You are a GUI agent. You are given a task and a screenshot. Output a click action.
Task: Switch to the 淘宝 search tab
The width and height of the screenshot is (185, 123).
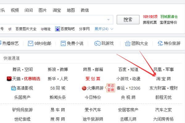tap(57, 10)
